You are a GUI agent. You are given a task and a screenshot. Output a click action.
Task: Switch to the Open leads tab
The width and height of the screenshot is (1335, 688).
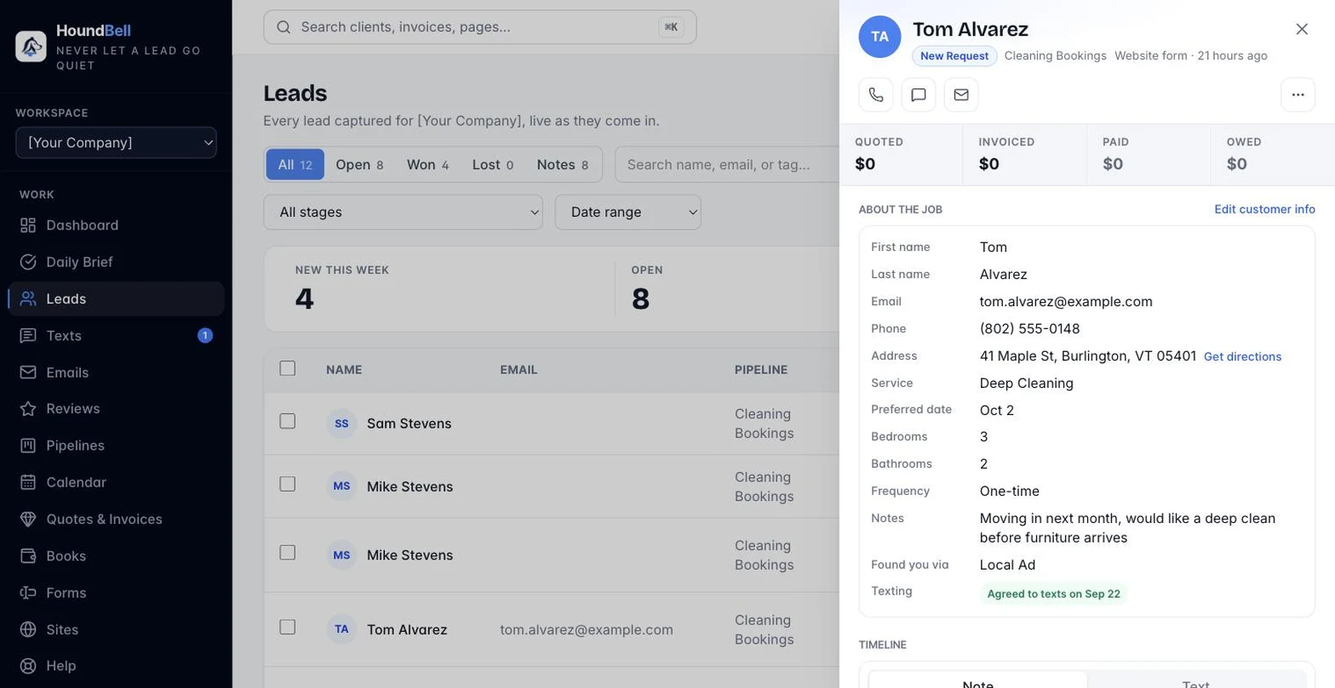point(359,164)
